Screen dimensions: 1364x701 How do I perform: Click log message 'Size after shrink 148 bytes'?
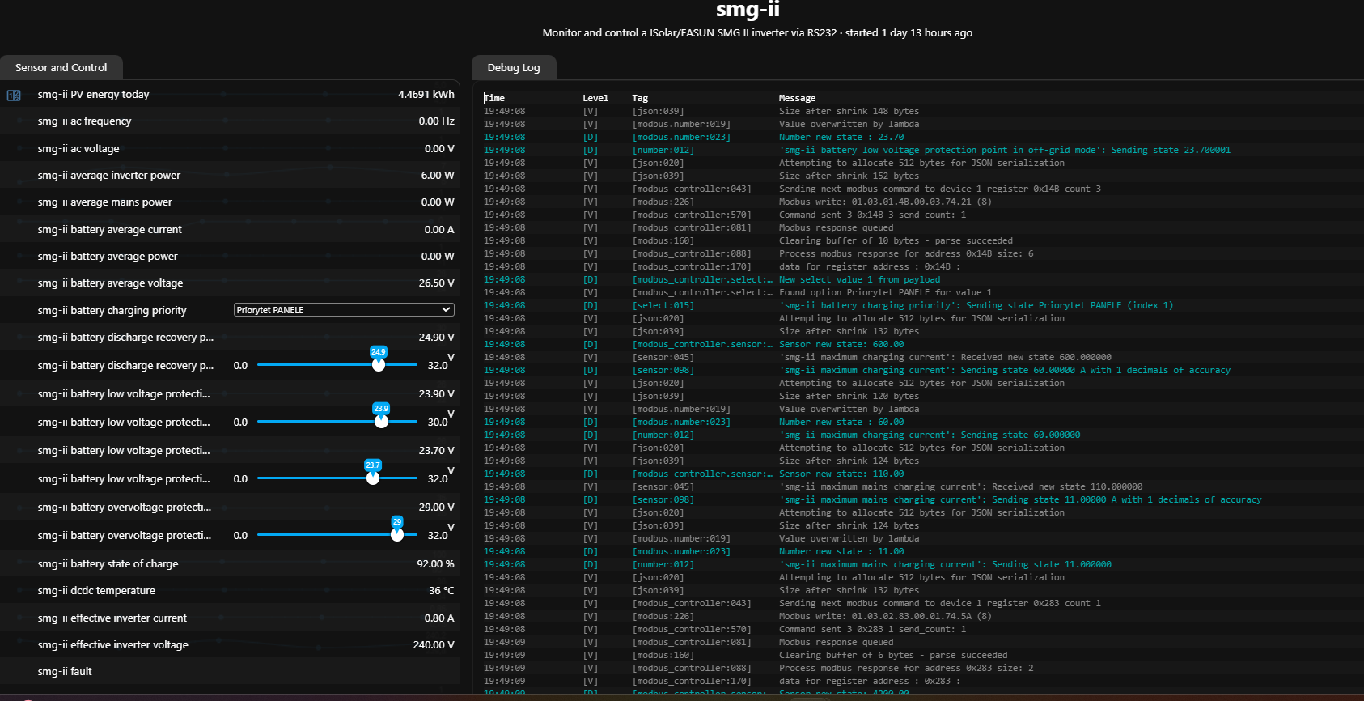[849, 112]
